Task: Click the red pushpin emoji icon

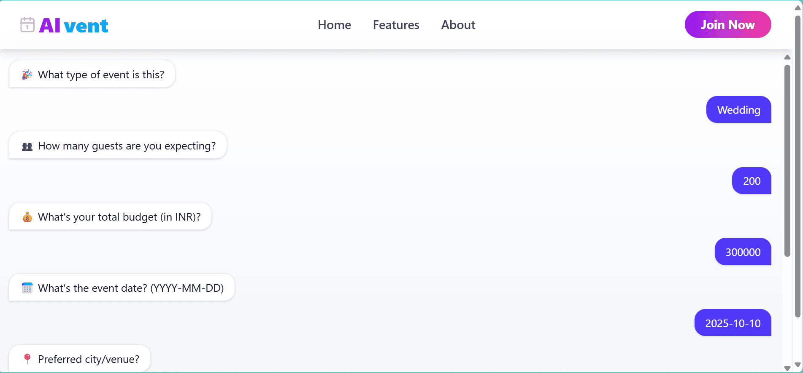Action: click(x=27, y=359)
